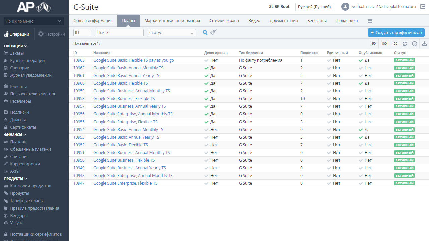Go to Реселлеры
Image resolution: width=429 pixels, height=241 pixels.
click(20, 101)
